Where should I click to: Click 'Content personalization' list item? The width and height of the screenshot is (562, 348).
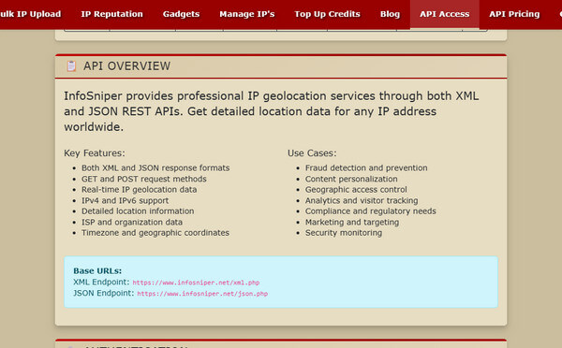coord(351,179)
